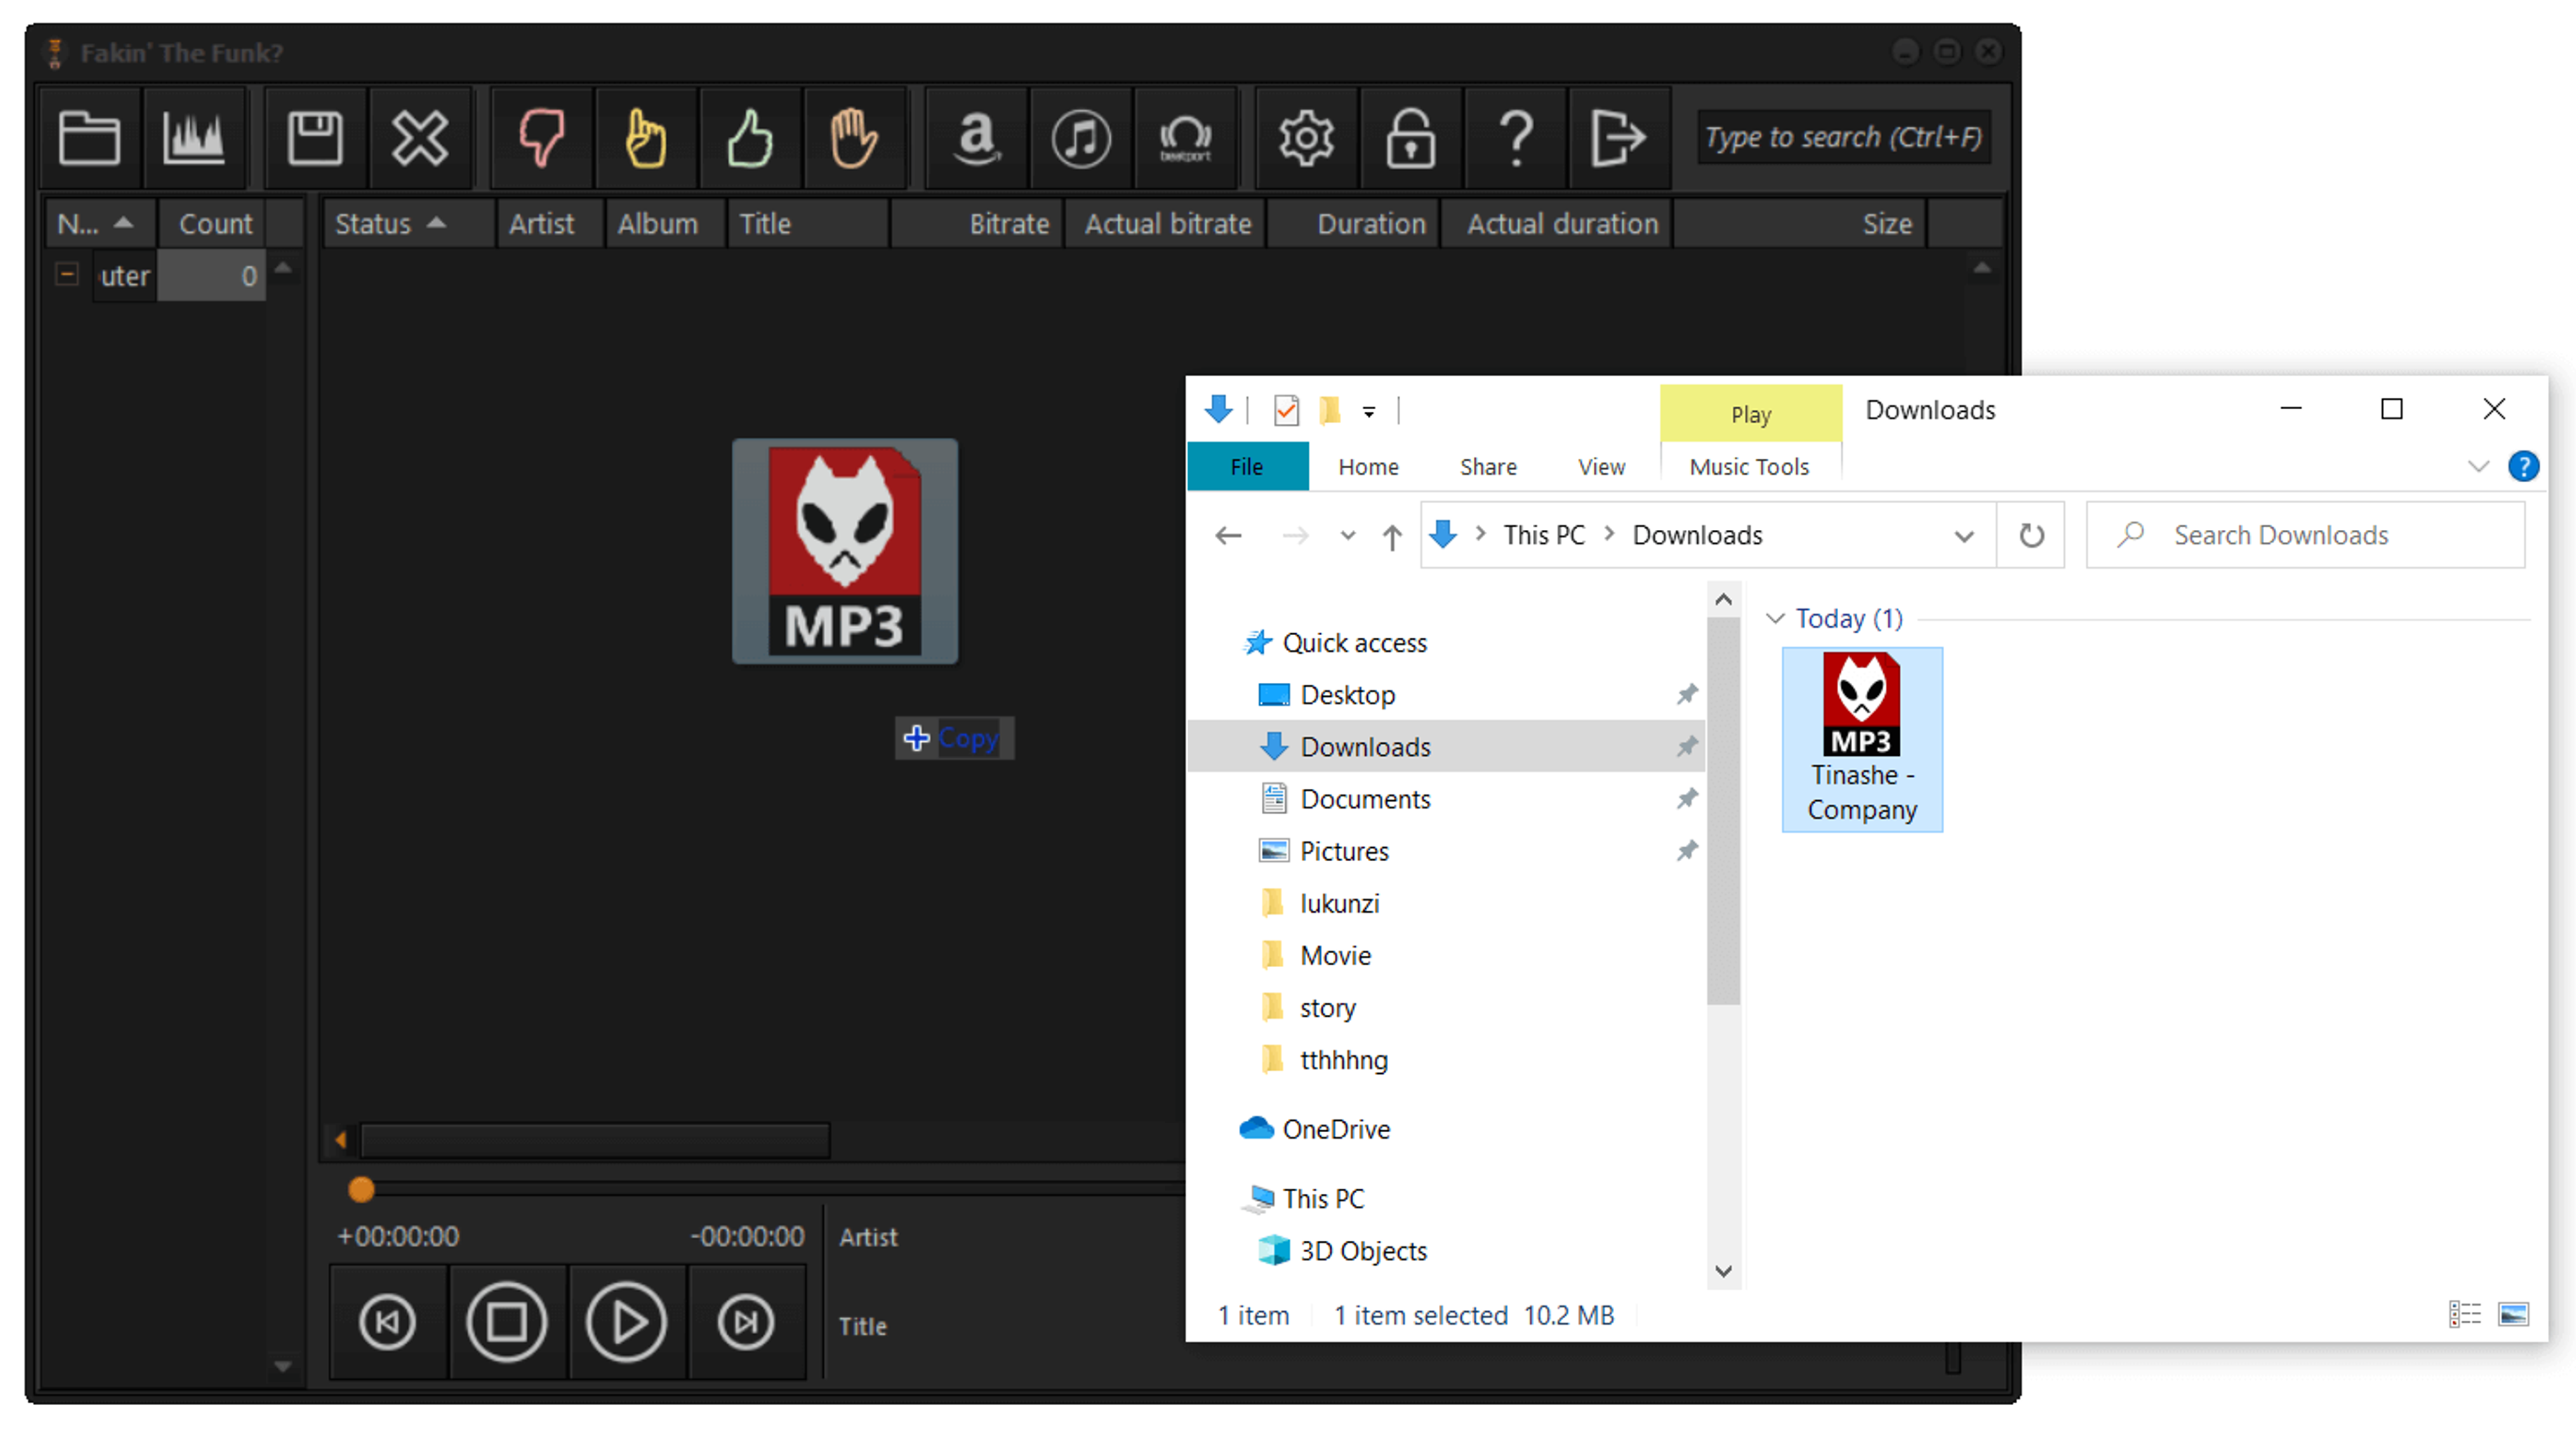Click the Beatport headphones icon
The image size is (2576, 1432).
[x=1184, y=137]
